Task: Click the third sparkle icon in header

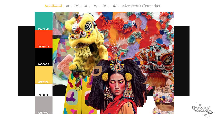Action: click(86, 6)
